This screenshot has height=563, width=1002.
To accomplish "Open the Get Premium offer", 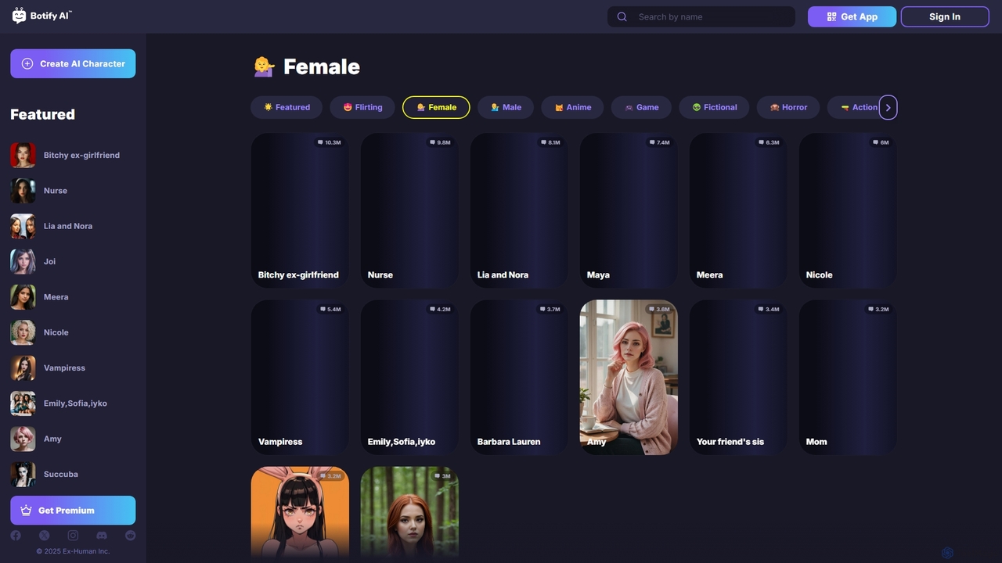I will (x=73, y=511).
